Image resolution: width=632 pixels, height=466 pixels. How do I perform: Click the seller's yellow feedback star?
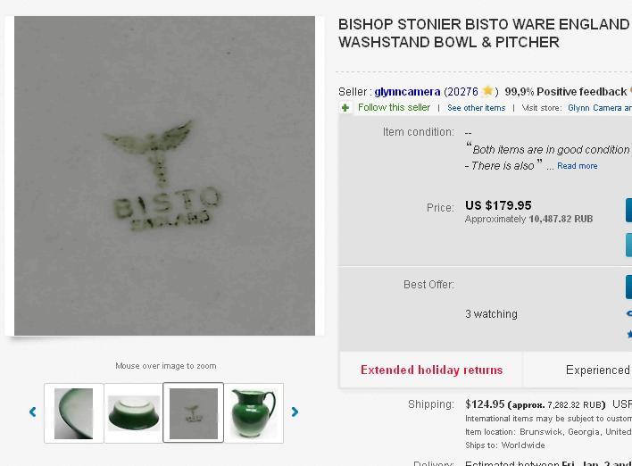(x=487, y=91)
